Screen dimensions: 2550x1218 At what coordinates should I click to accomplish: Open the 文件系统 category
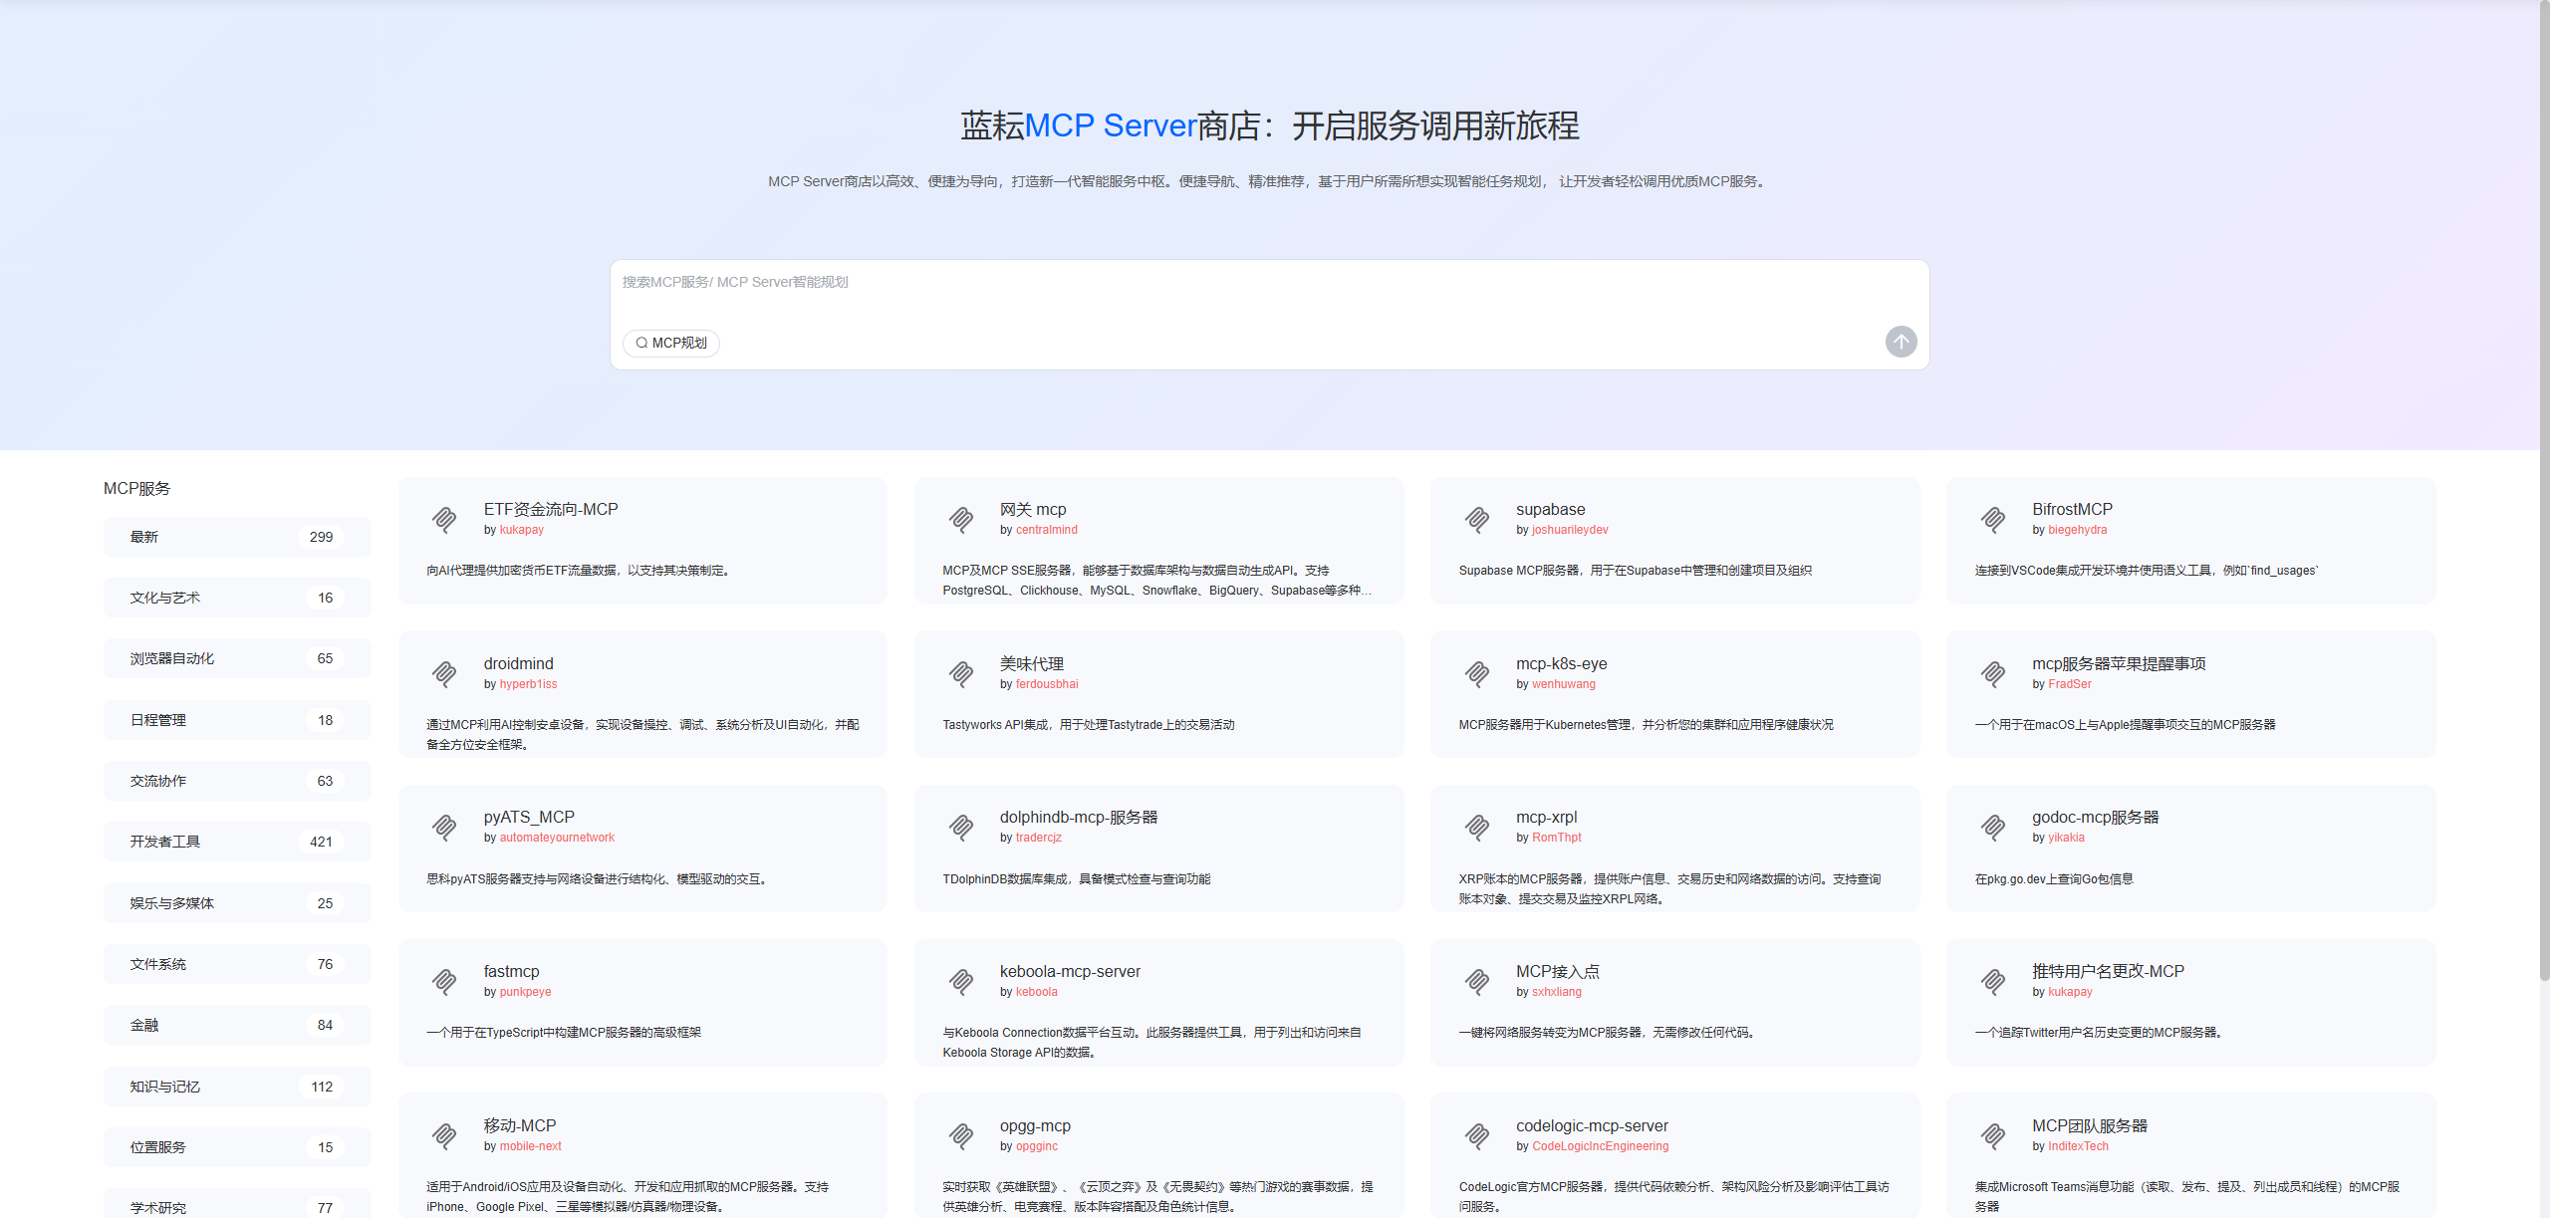[236, 963]
